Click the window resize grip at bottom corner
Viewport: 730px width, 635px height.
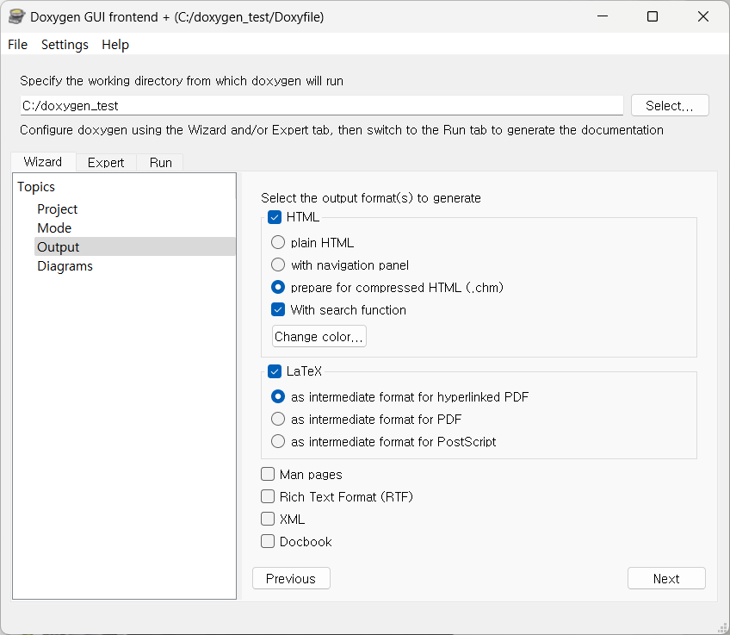[722, 627]
